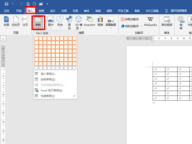Click the Wikipedia add-in icon
Image resolution: width=192 pixels, height=144 pixels.
tap(150, 21)
